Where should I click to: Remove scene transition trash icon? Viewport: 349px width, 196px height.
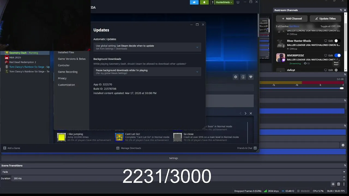click(x=339, y=184)
